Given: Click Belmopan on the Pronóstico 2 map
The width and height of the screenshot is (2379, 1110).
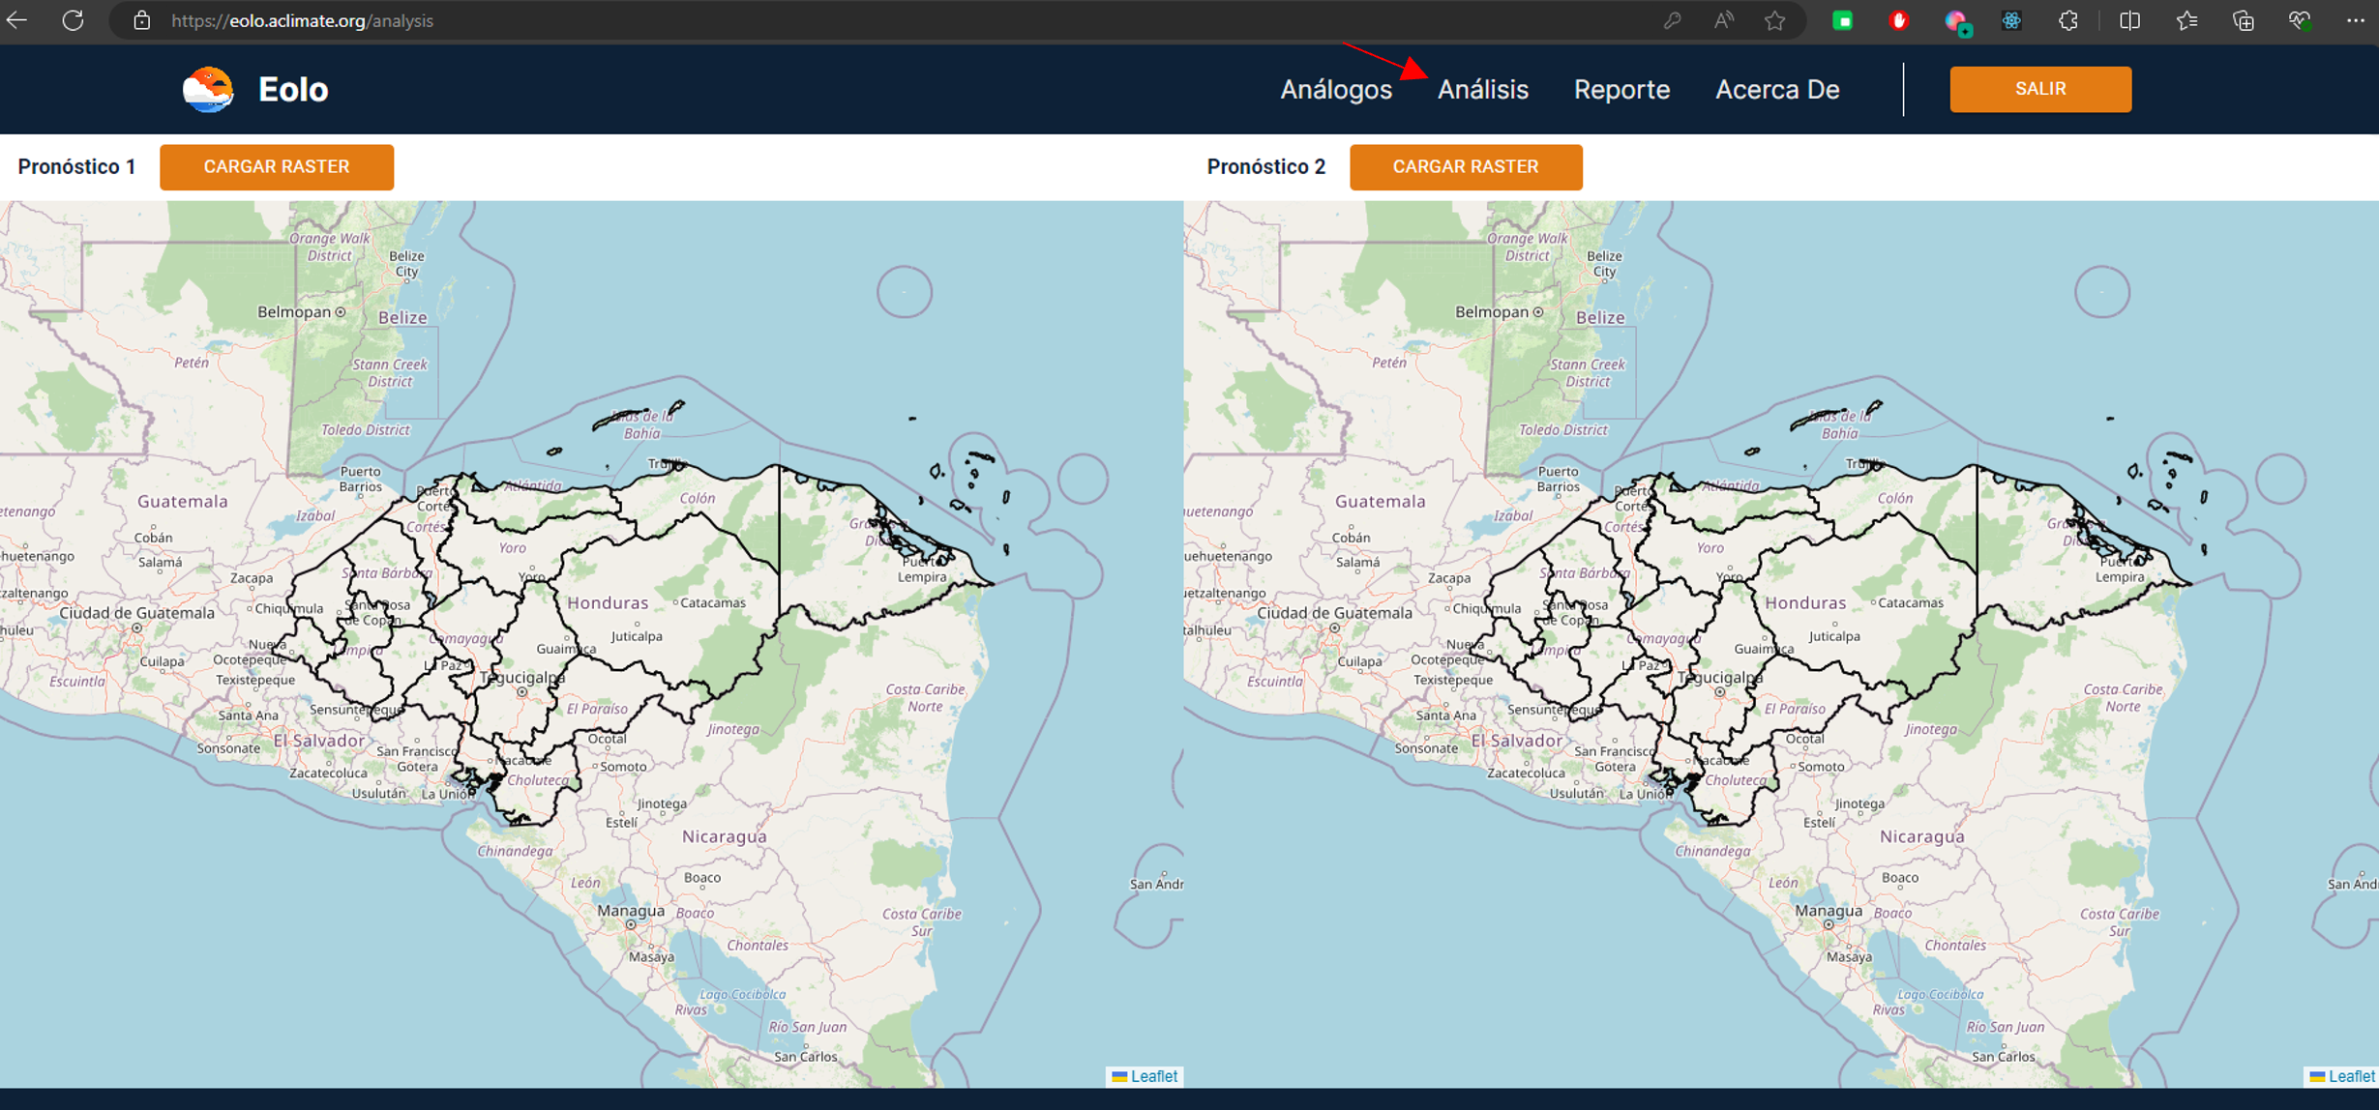Looking at the screenshot, I should [1493, 311].
